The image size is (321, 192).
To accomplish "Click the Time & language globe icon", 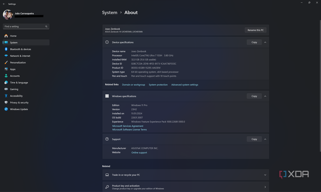I will coord(6,83).
